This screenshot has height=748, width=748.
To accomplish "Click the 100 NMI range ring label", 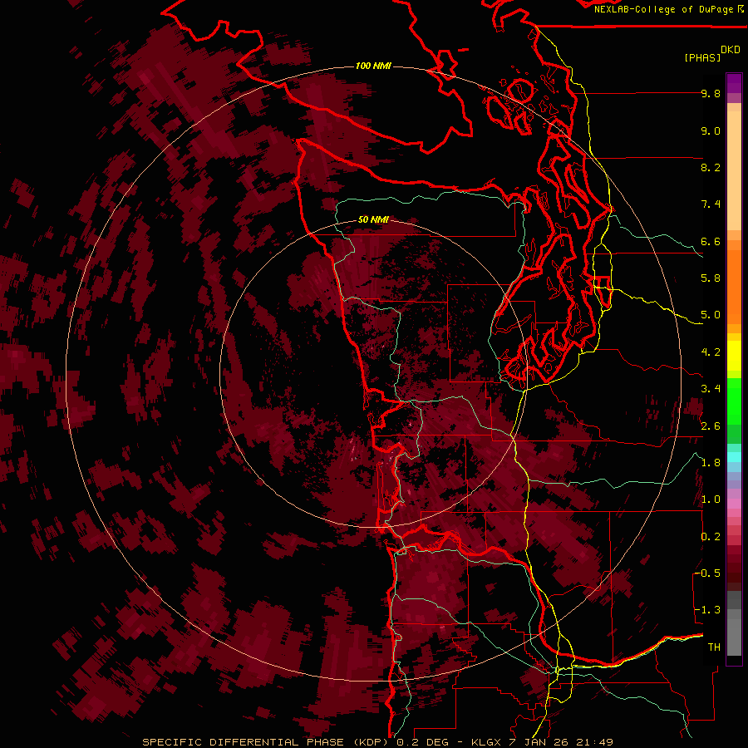I will tap(373, 66).
